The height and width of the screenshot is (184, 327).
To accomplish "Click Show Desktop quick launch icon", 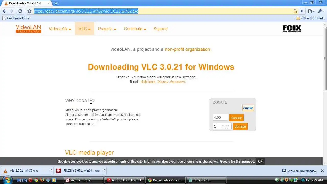I will [x=18, y=180].
